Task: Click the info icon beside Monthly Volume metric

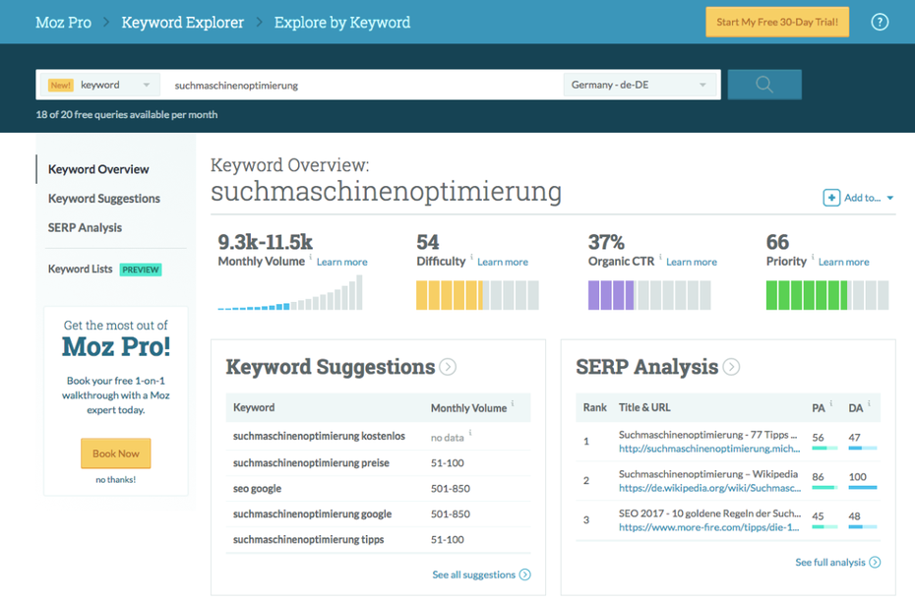Action: [311, 259]
